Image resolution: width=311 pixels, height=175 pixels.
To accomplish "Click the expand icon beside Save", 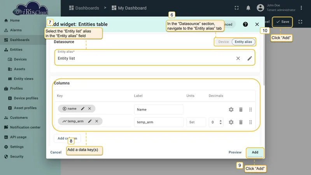I will (x=300, y=22).
